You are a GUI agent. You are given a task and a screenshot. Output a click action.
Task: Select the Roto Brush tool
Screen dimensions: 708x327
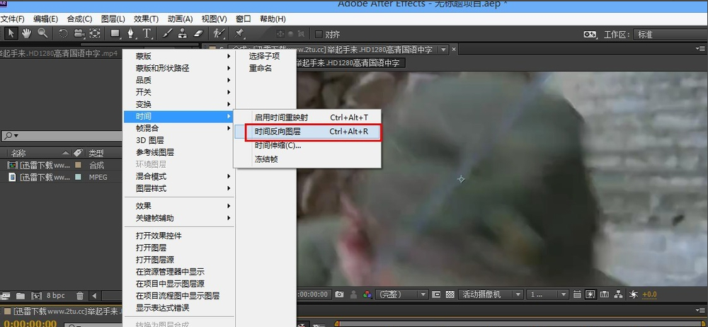tap(219, 33)
